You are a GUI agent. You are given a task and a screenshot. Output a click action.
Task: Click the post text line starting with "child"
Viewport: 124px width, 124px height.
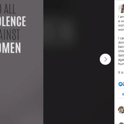point(121,51)
